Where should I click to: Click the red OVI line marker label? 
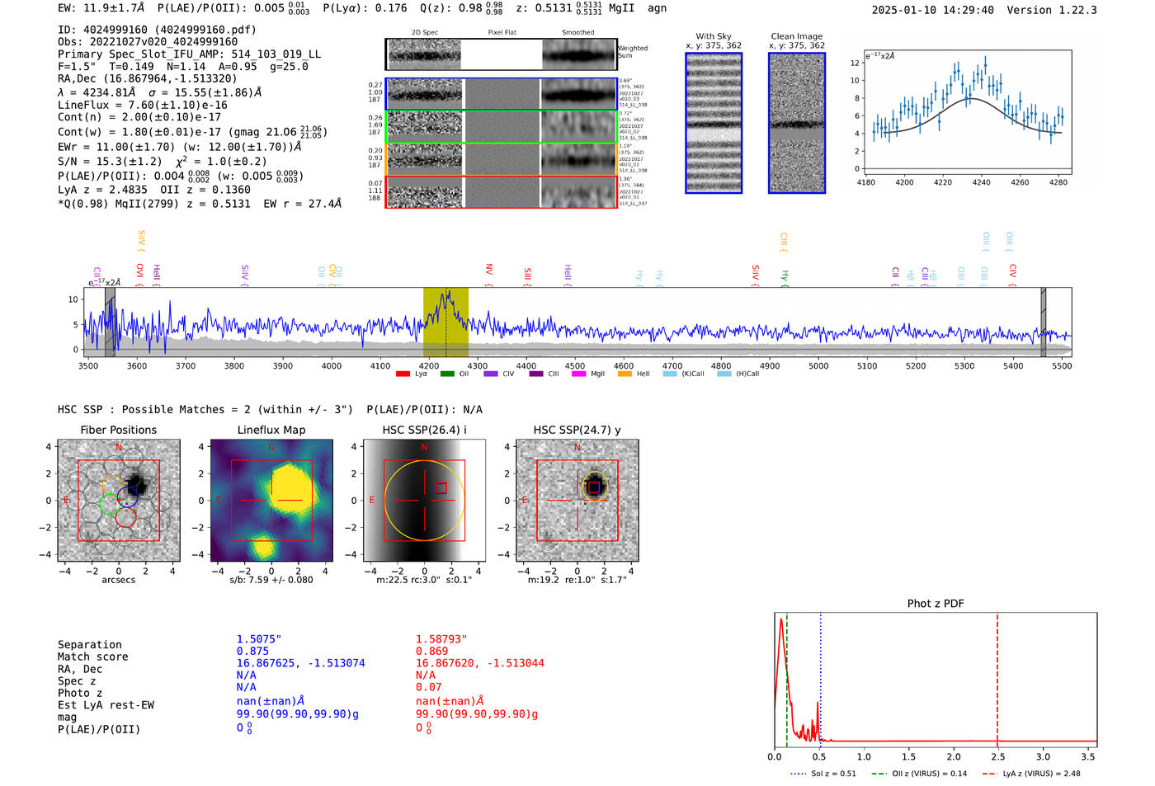[x=139, y=273]
